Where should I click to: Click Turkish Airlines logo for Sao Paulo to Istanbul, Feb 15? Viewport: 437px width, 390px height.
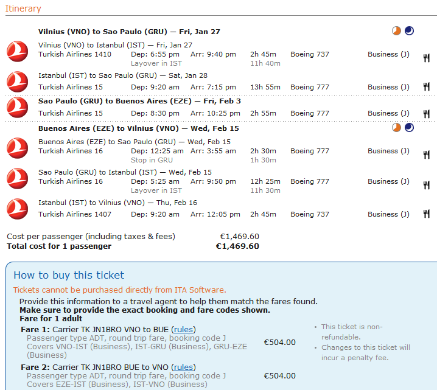[17, 178]
